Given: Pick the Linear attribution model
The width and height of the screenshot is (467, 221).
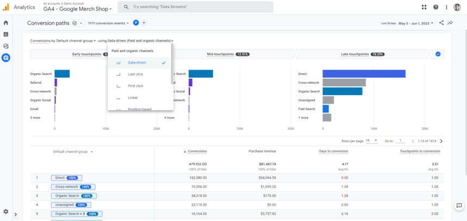Looking at the screenshot, I should point(133,98).
